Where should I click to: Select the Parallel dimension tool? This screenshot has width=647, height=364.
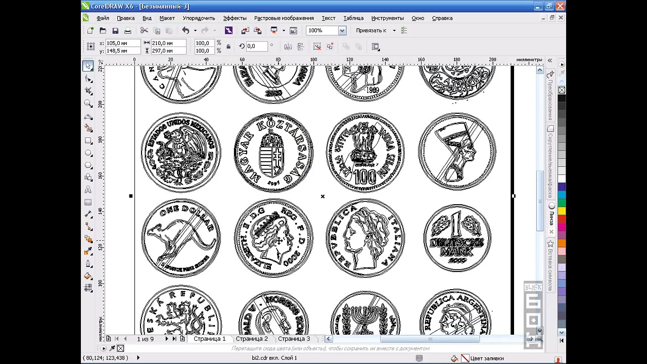[x=88, y=214]
